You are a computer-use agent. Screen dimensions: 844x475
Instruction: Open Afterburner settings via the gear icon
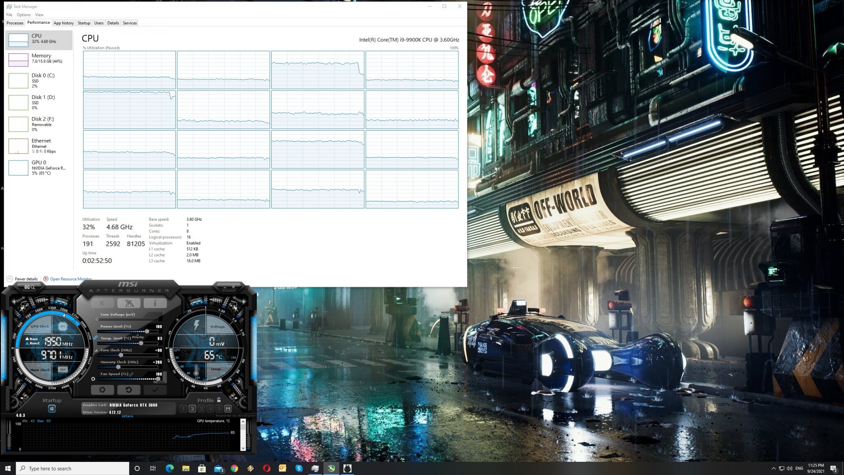point(102,390)
